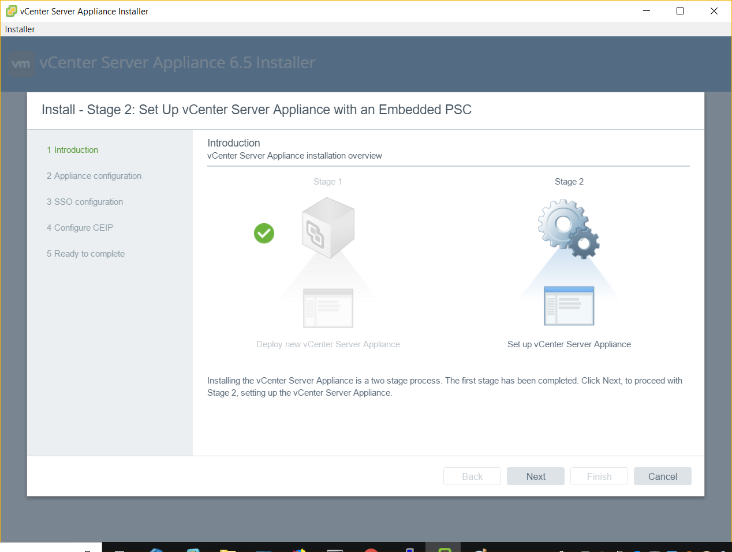The height and width of the screenshot is (552, 732).
Task: Close the vCenter installer window
Action: [x=714, y=11]
